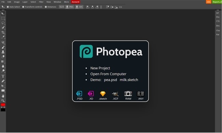Screen dimensions: 222x133
Task: Select the Gradient tool
Action: [3, 62]
